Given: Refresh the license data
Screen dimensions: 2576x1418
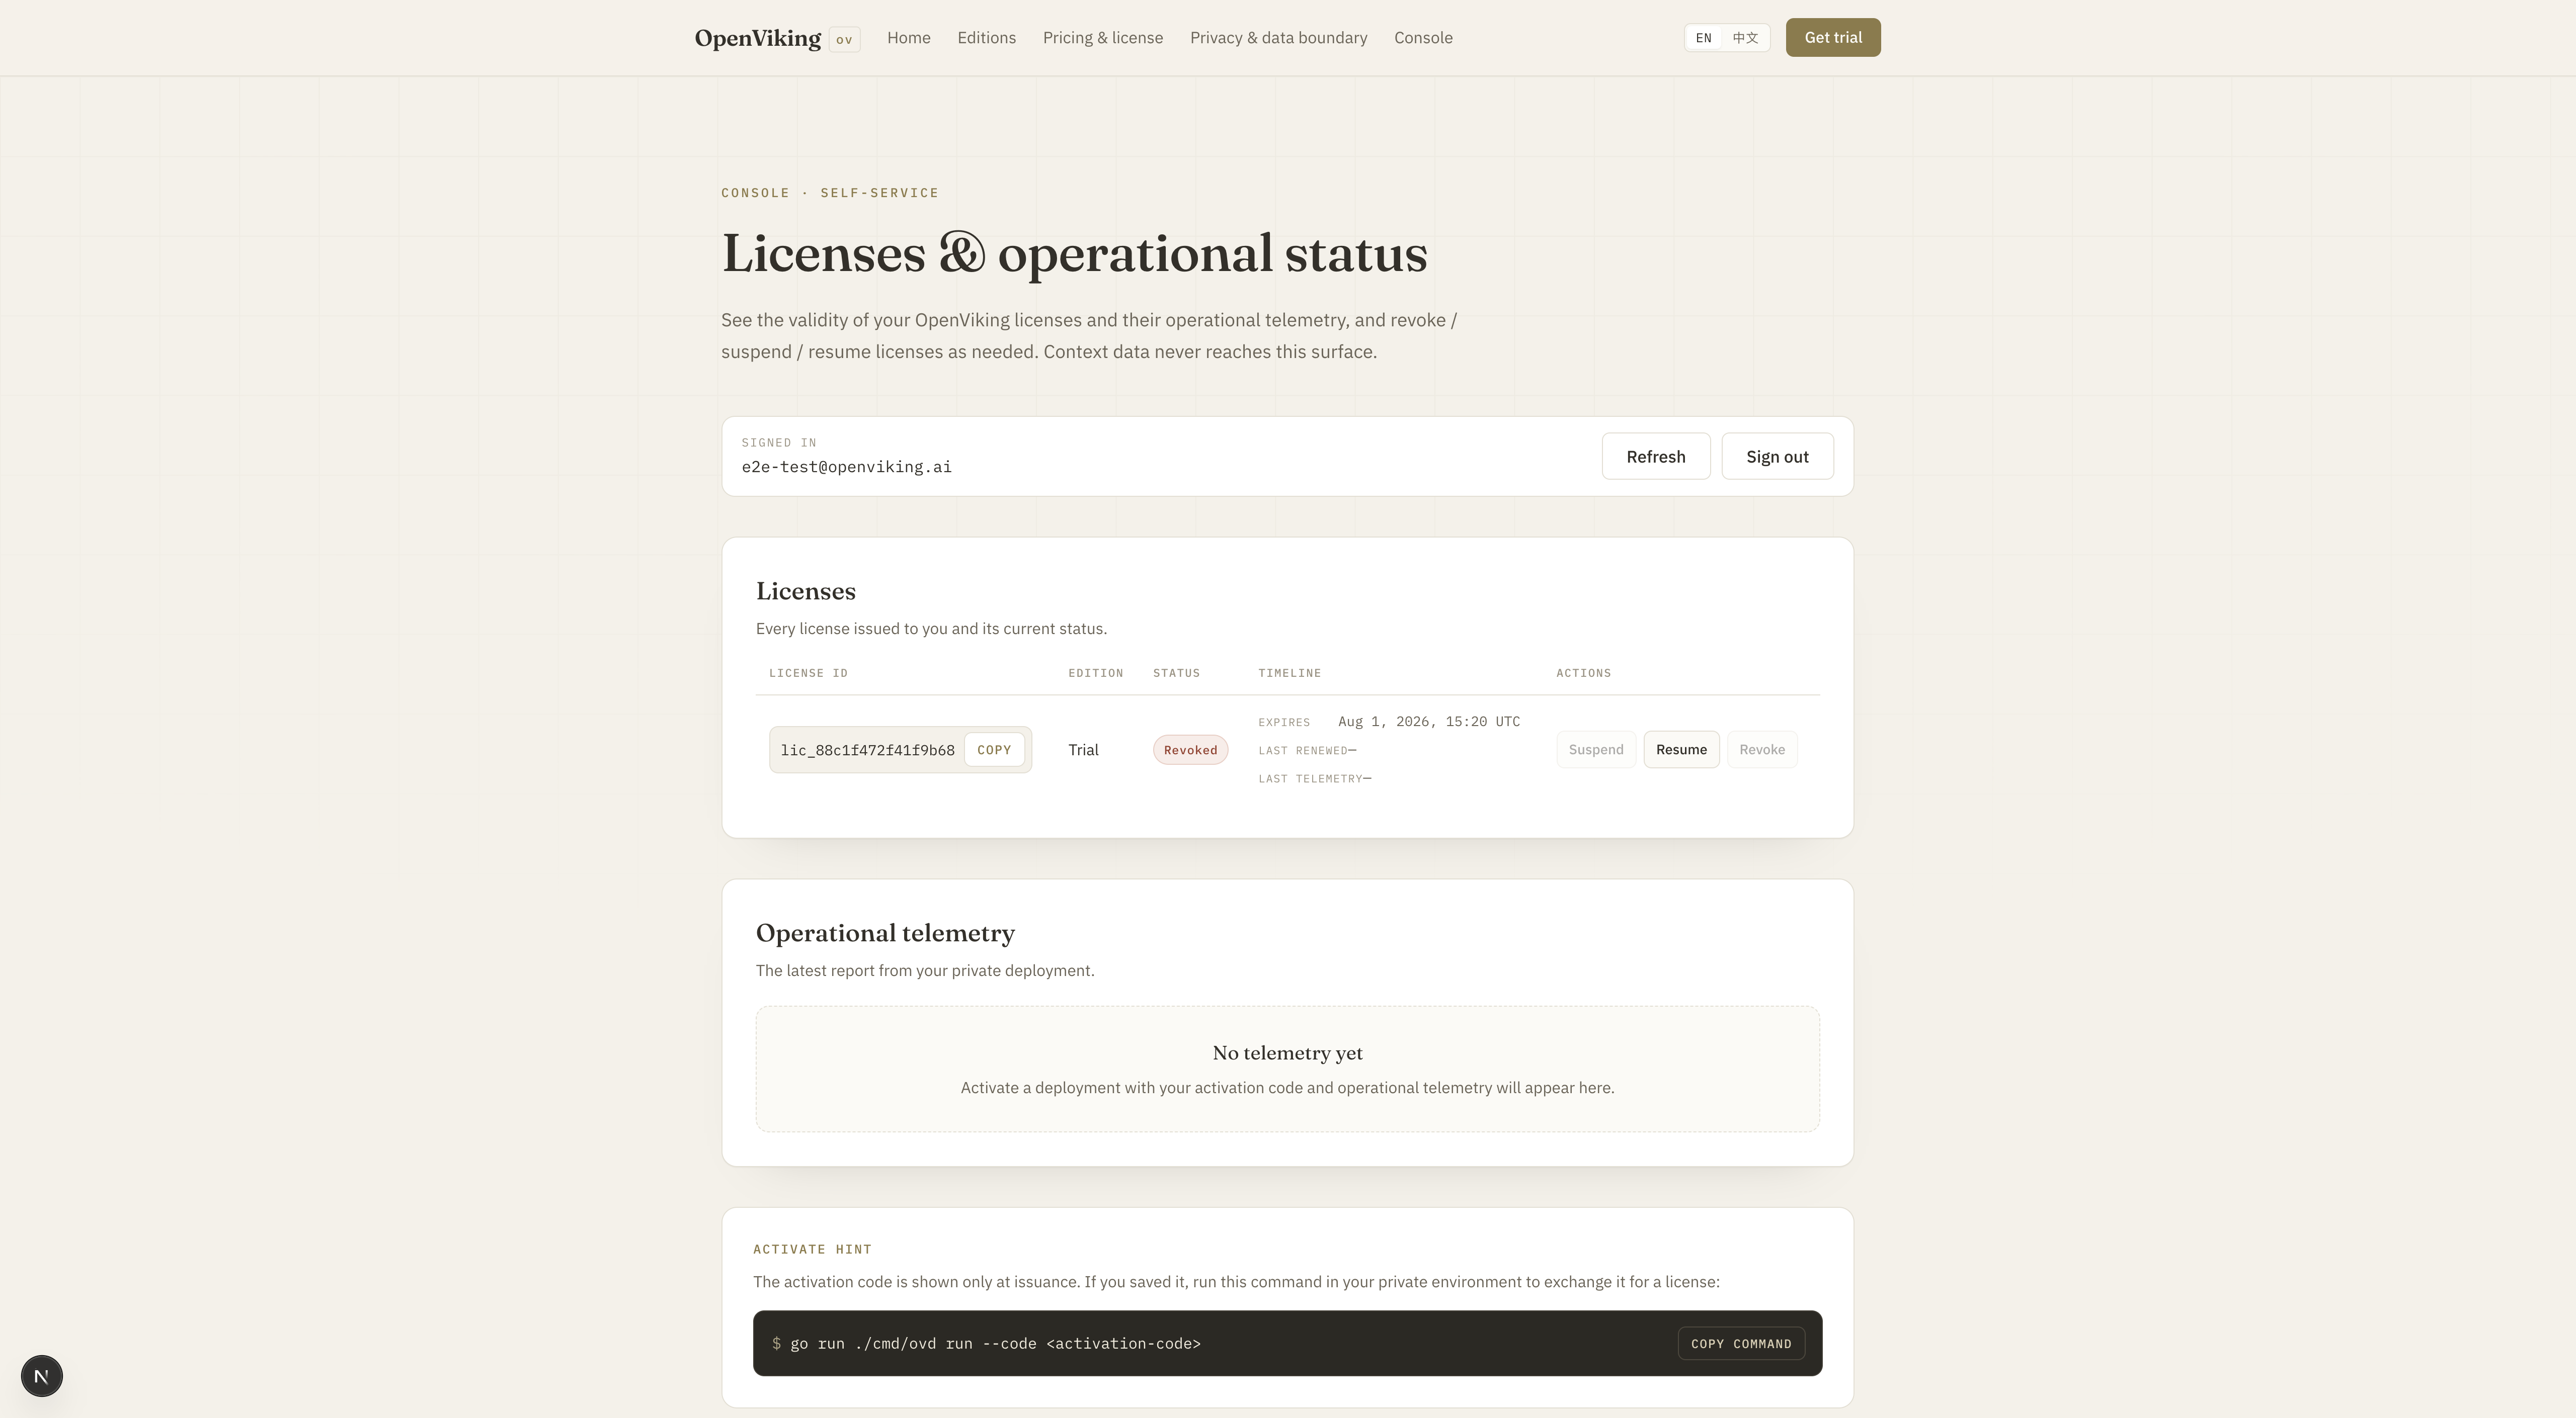Looking at the screenshot, I should coord(1655,457).
